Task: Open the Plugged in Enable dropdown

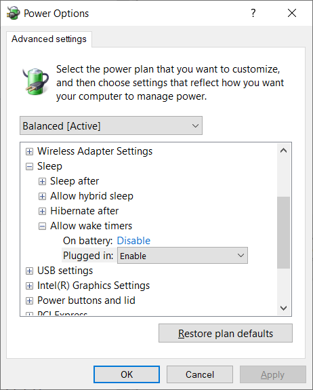Action: (x=182, y=256)
